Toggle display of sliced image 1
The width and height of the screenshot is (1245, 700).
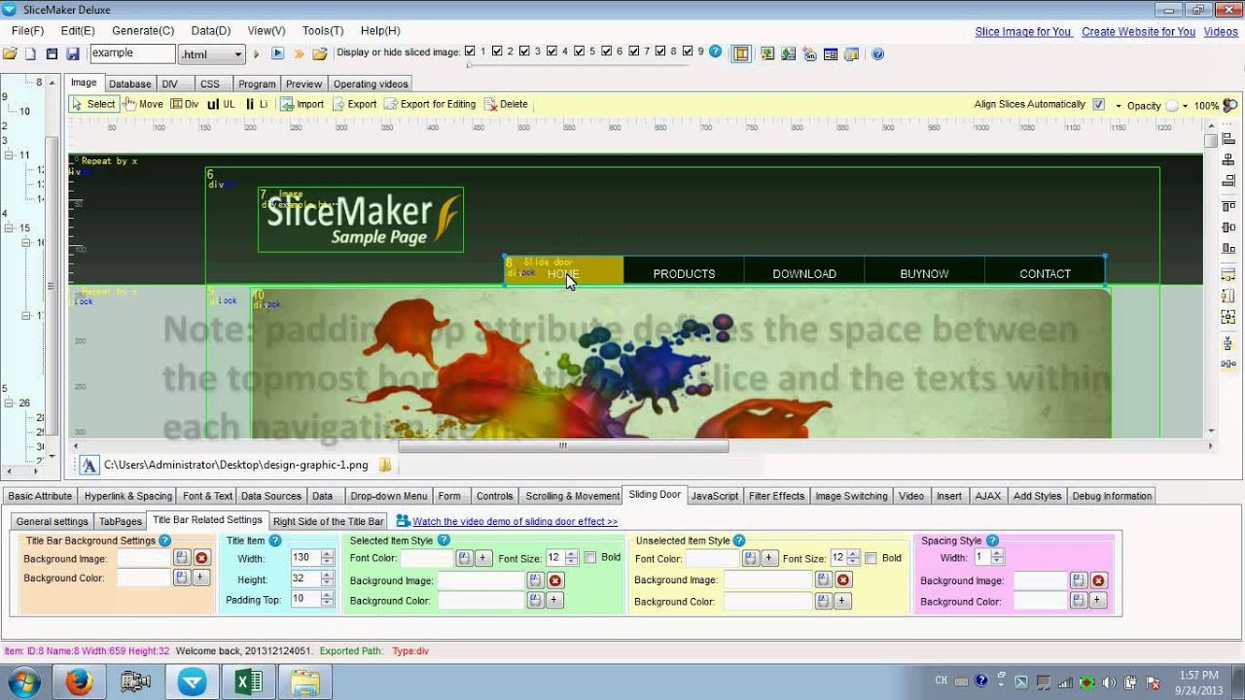471,52
